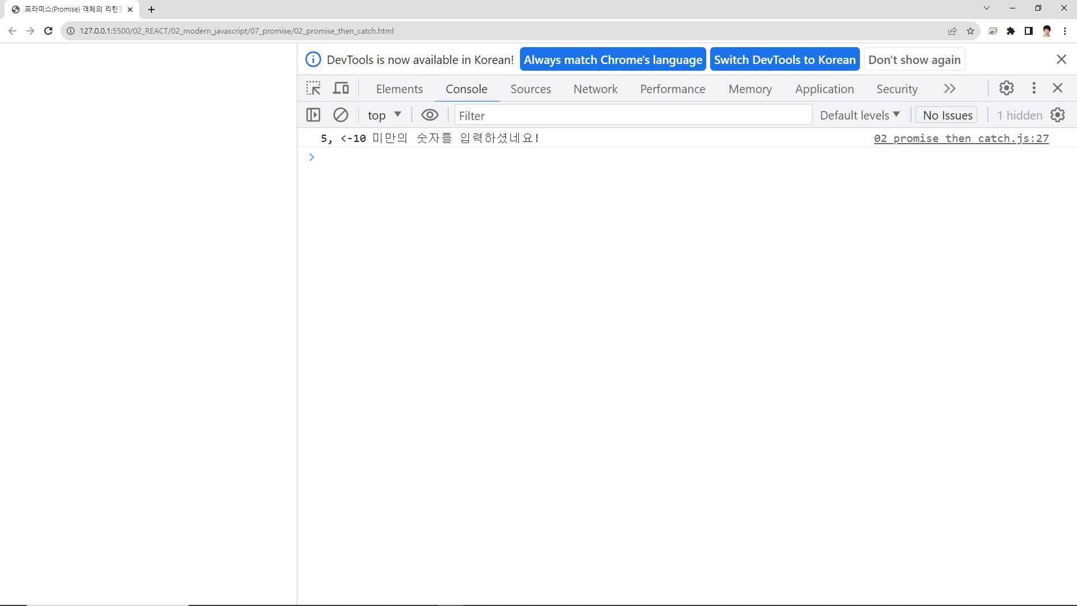Expand more DevTools tabs chevron
1077x606 pixels.
pyautogui.click(x=950, y=89)
